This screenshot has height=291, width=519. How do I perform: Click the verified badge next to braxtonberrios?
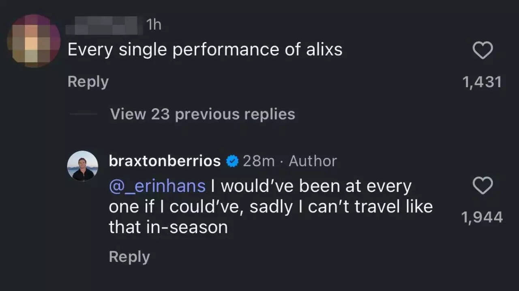click(x=232, y=161)
